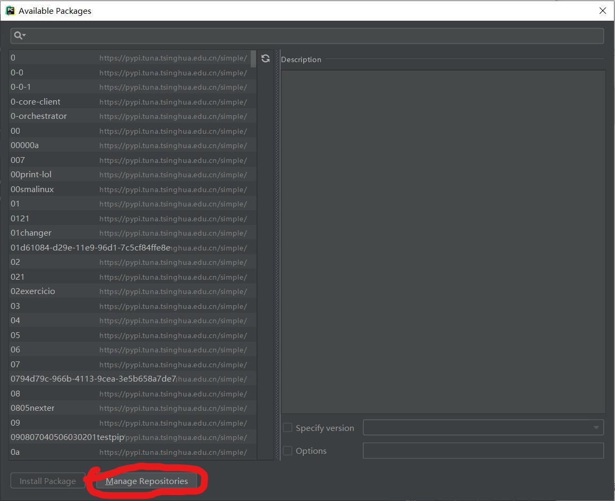Select the 0-orchestrator package
This screenshot has height=501, width=615.
[133, 116]
